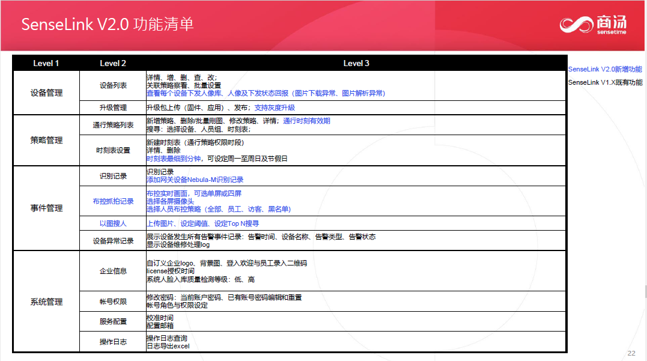This screenshot has width=647, height=361.
Task: Click the blue line 布控实时画面，可选单屏或四屏
Action: click(x=194, y=193)
